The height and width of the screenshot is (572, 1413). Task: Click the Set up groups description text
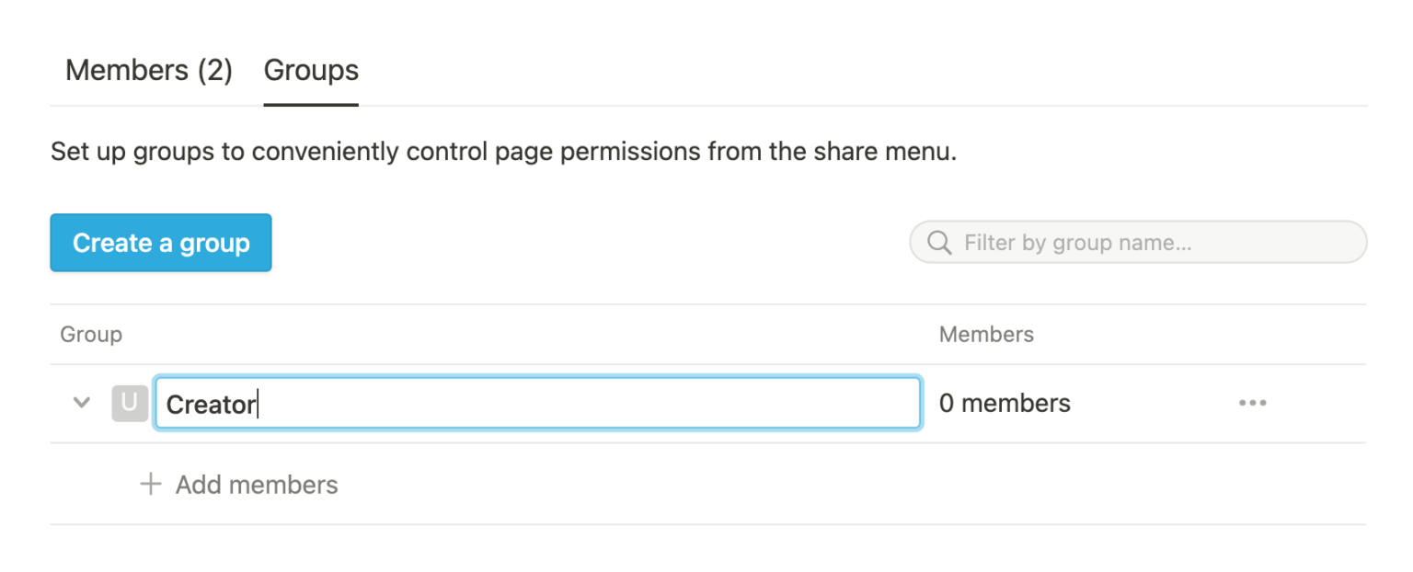pos(368,152)
